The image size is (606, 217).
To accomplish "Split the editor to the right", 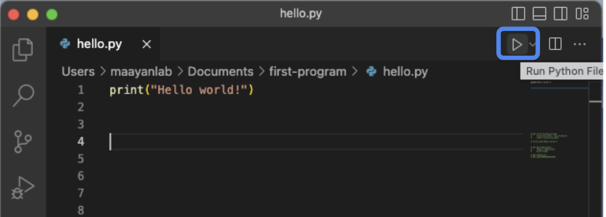I will pos(555,45).
